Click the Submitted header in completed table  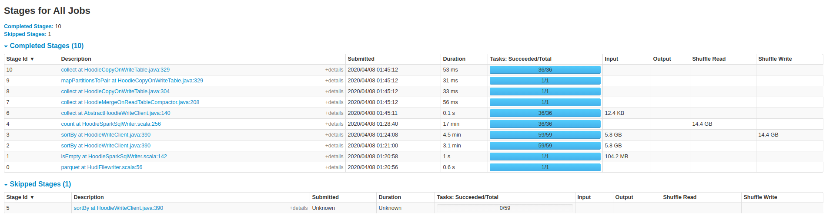(x=361, y=59)
